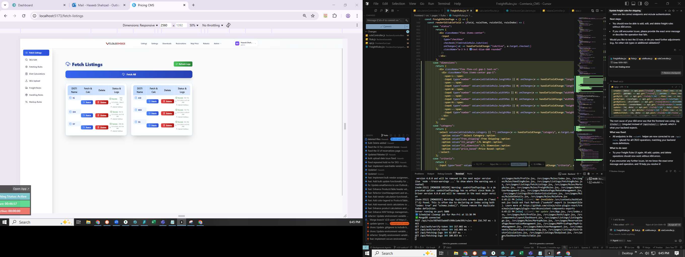Open the Dimensions Responsive dropdown
The image size is (685, 257).
coord(140,25)
